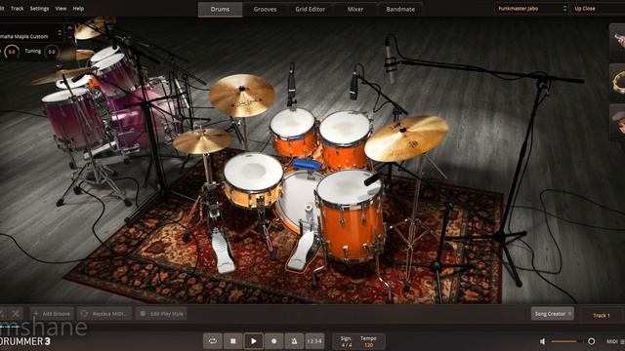This screenshot has width=625, height=351.
Task: Toggle loop playback
Action: point(213,341)
